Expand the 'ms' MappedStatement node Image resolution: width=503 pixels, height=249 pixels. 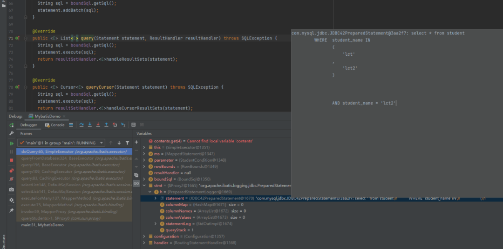pyautogui.click(x=145, y=154)
